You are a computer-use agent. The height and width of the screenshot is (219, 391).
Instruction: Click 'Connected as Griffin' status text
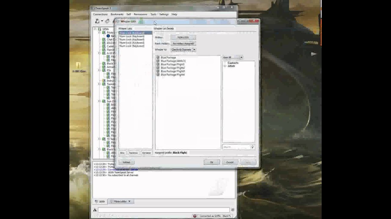pos(215,216)
